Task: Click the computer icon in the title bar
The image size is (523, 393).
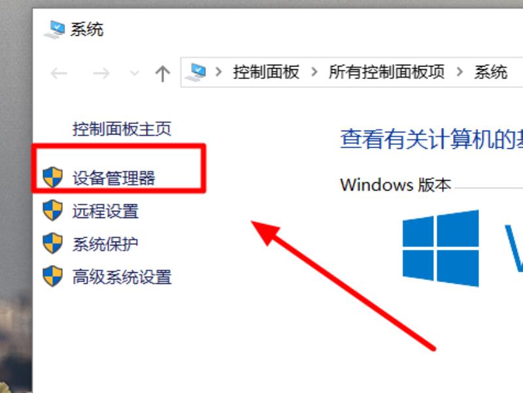Action: pos(54,29)
